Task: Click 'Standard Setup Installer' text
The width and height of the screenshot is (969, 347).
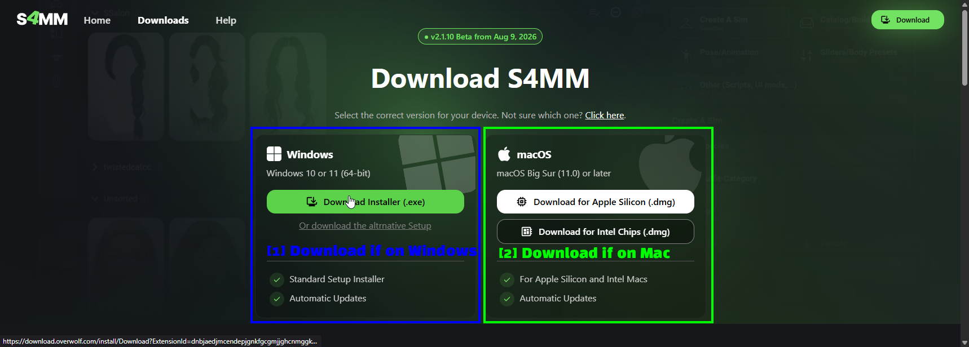Action: click(x=337, y=279)
